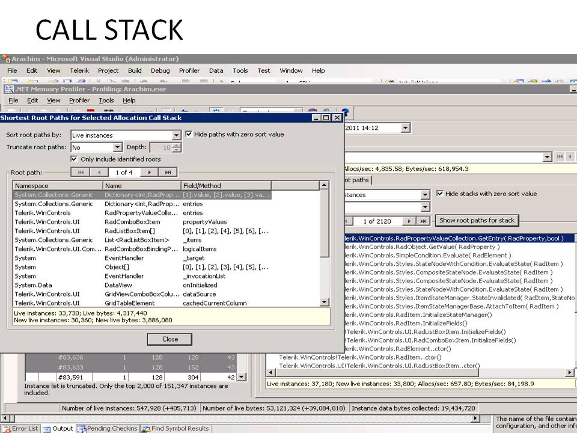The width and height of the screenshot is (577, 433).
Task: Click the '1 of 4' root path counter
Action: [x=124, y=173]
